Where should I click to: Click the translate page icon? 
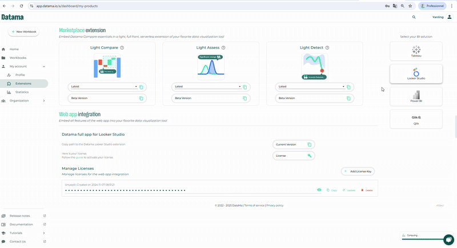tap(395, 6)
